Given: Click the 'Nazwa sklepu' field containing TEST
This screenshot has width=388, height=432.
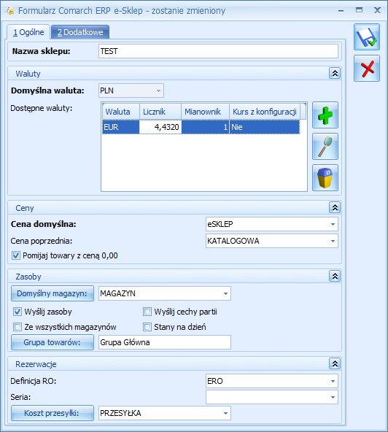Looking at the screenshot, I should (x=218, y=51).
